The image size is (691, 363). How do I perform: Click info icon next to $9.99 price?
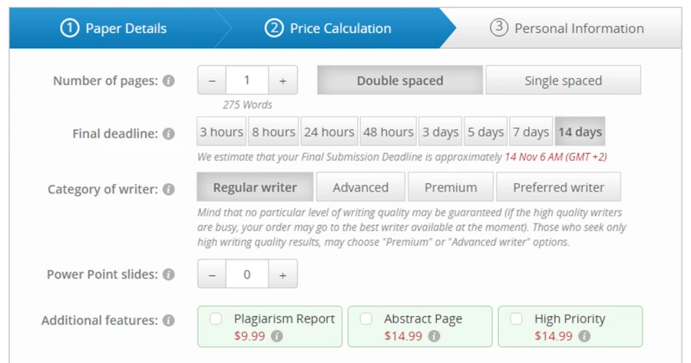(x=277, y=336)
